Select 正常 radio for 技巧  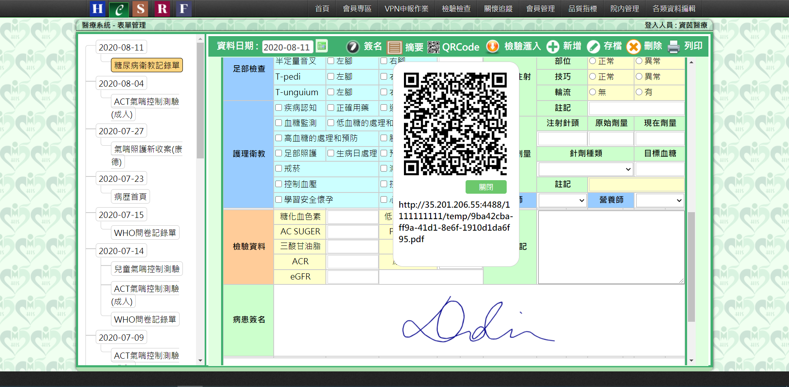click(593, 76)
